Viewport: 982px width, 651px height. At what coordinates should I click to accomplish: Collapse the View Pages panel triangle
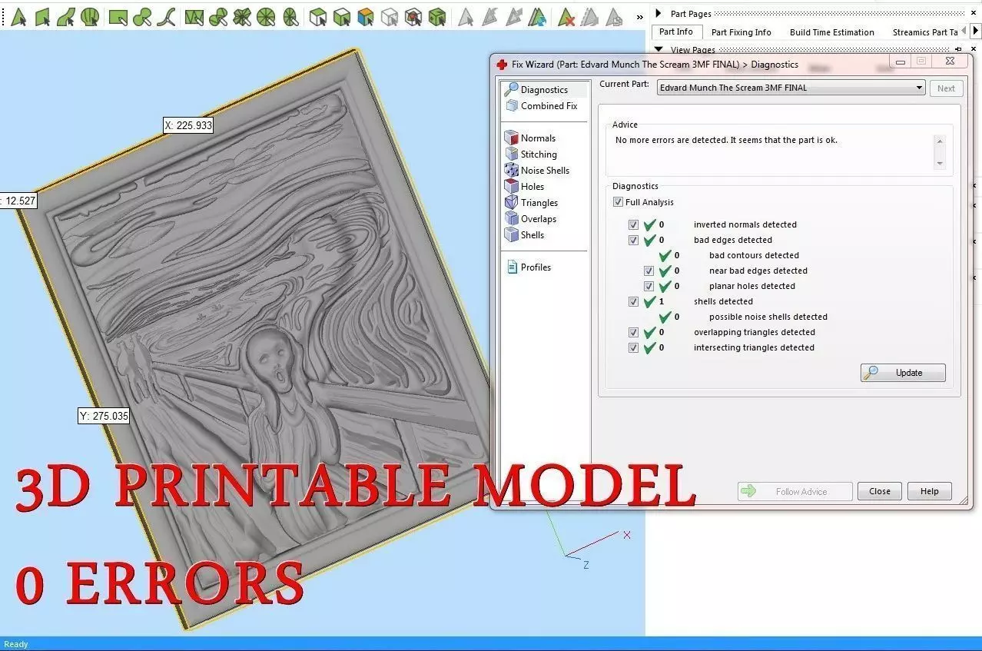[x=659, y=50]
